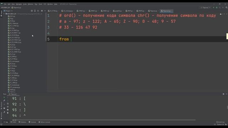This screenshot has height=128, width=228.
Task: Click Search Everywhere magnifier icon
Action: [227, 7]
